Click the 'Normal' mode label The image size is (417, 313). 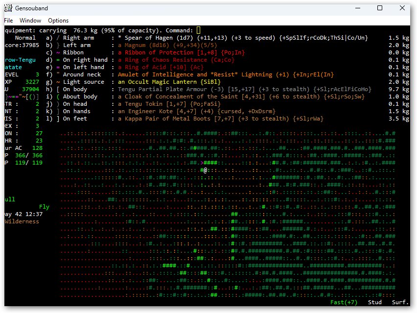tap(25, 38)
